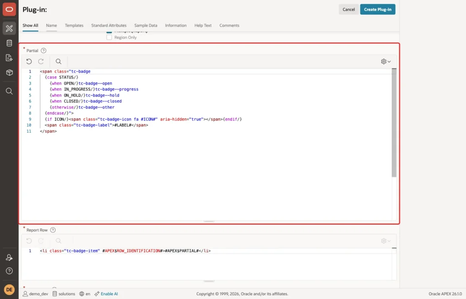Screen dimensions: 466x299
Task: Click the {otherwise/}tc-badge--other line
Action: coord(82,107)
